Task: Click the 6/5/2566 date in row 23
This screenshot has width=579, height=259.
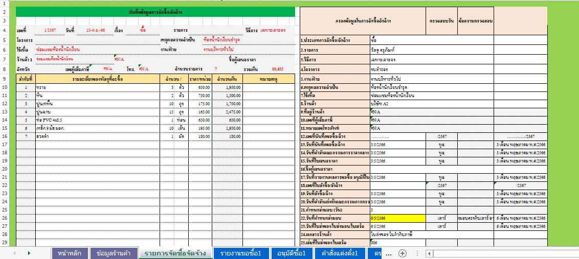Action: point(398,226)
